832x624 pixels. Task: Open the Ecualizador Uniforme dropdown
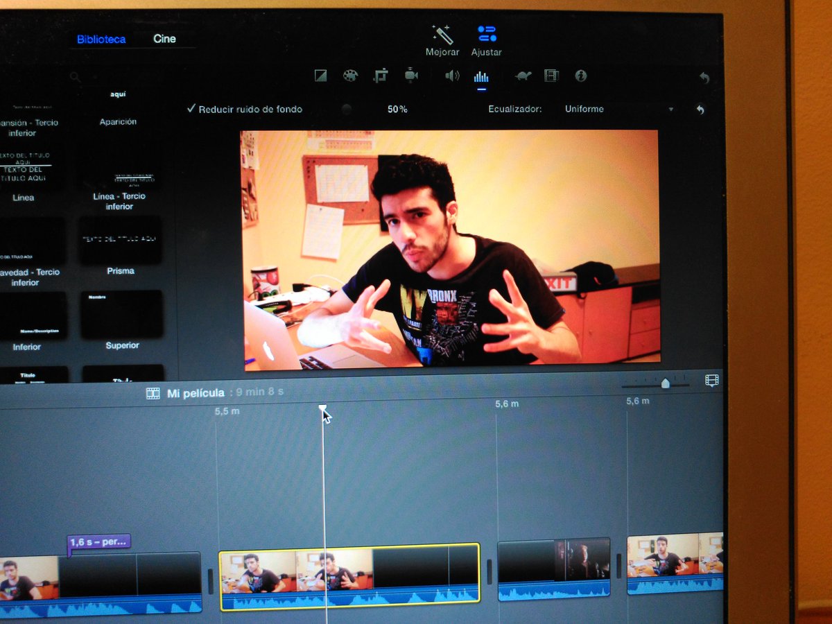[619, 109]
